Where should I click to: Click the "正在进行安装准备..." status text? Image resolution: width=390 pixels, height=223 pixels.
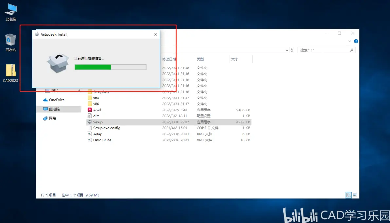(x=89, y=58)
